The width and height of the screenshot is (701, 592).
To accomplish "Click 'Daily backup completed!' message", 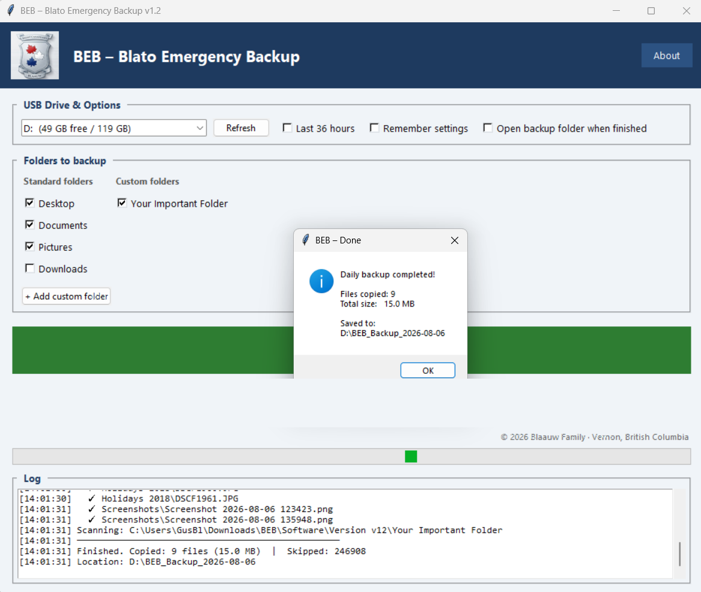I will click(387, 274).
